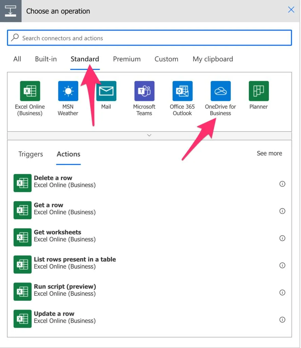View info for Update a row action
Viewport: 301px width, 348px height.
pyautogui.click(x=282, y=320)
